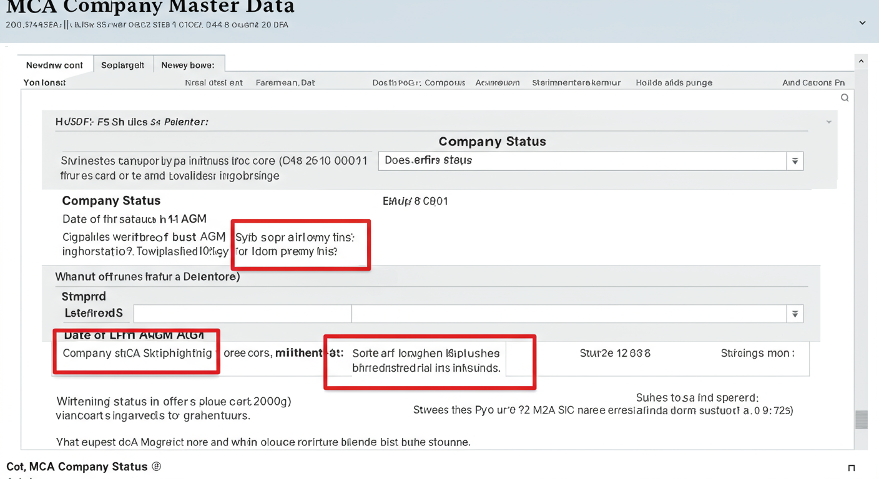Click the small square icon in the bottom-right corner
The width and height of the screenshot is (879, 479).
coord(851,467)
